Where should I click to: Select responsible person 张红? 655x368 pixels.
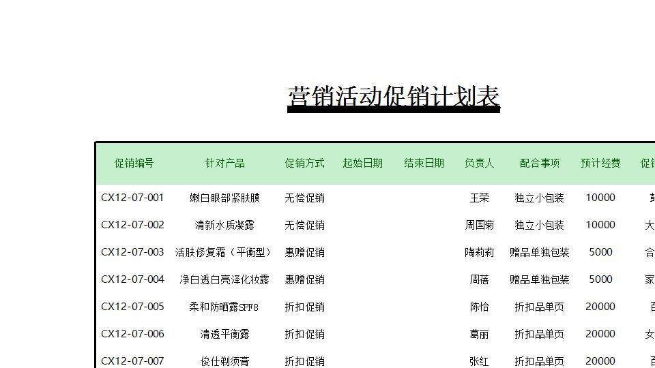pos(479,361)
